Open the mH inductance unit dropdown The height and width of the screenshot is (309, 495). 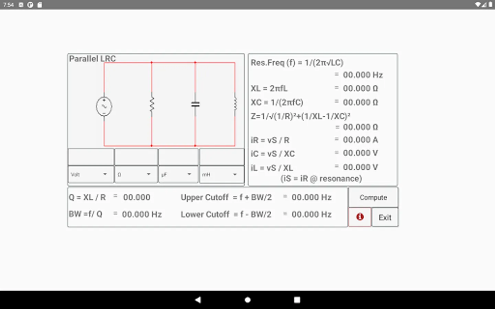(222, 174)
